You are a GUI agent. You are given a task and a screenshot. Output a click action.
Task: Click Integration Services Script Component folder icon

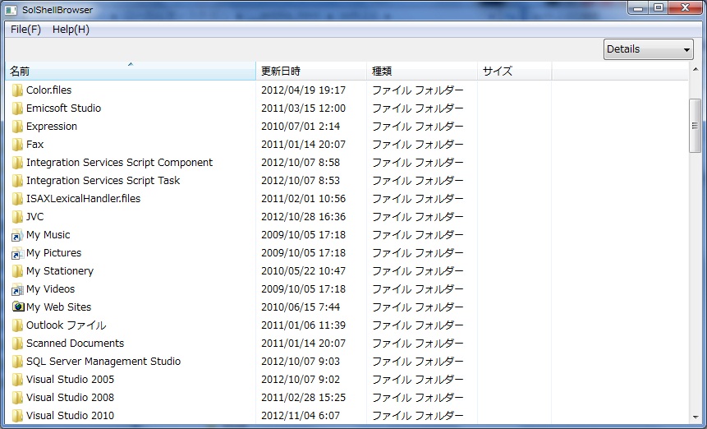[x=17, y=163]
